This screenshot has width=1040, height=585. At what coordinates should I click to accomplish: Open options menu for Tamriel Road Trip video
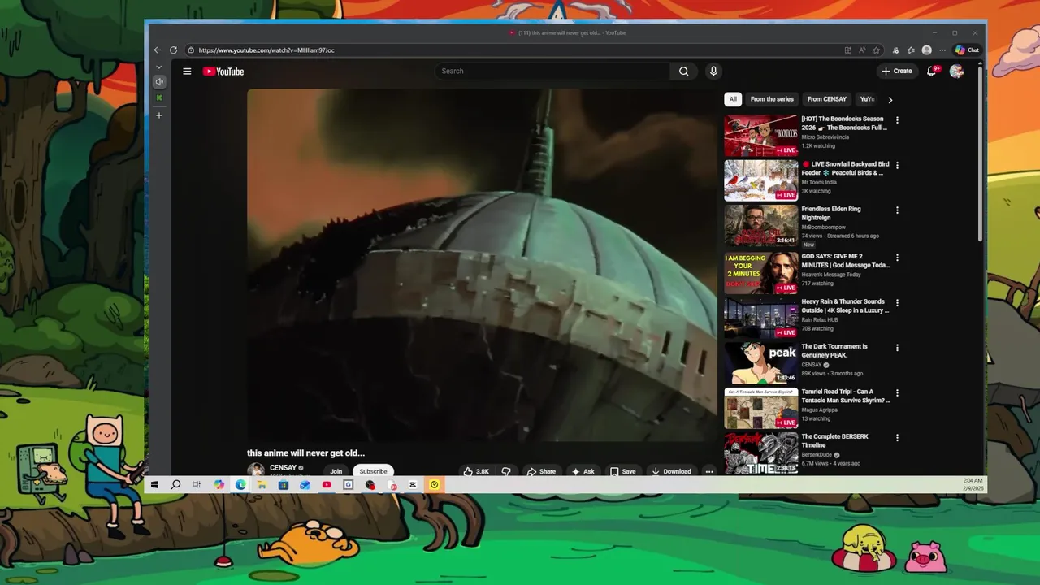897,392
